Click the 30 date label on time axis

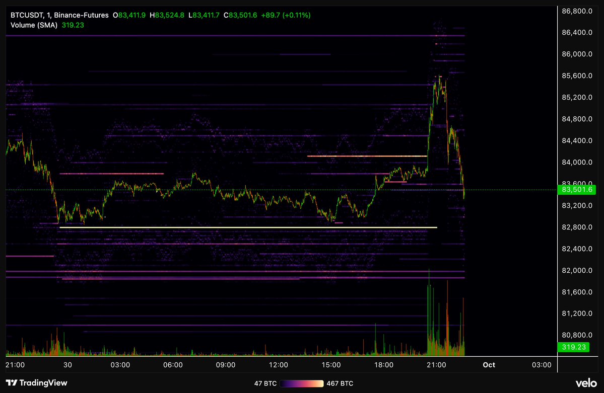click(x=68, y=365)
